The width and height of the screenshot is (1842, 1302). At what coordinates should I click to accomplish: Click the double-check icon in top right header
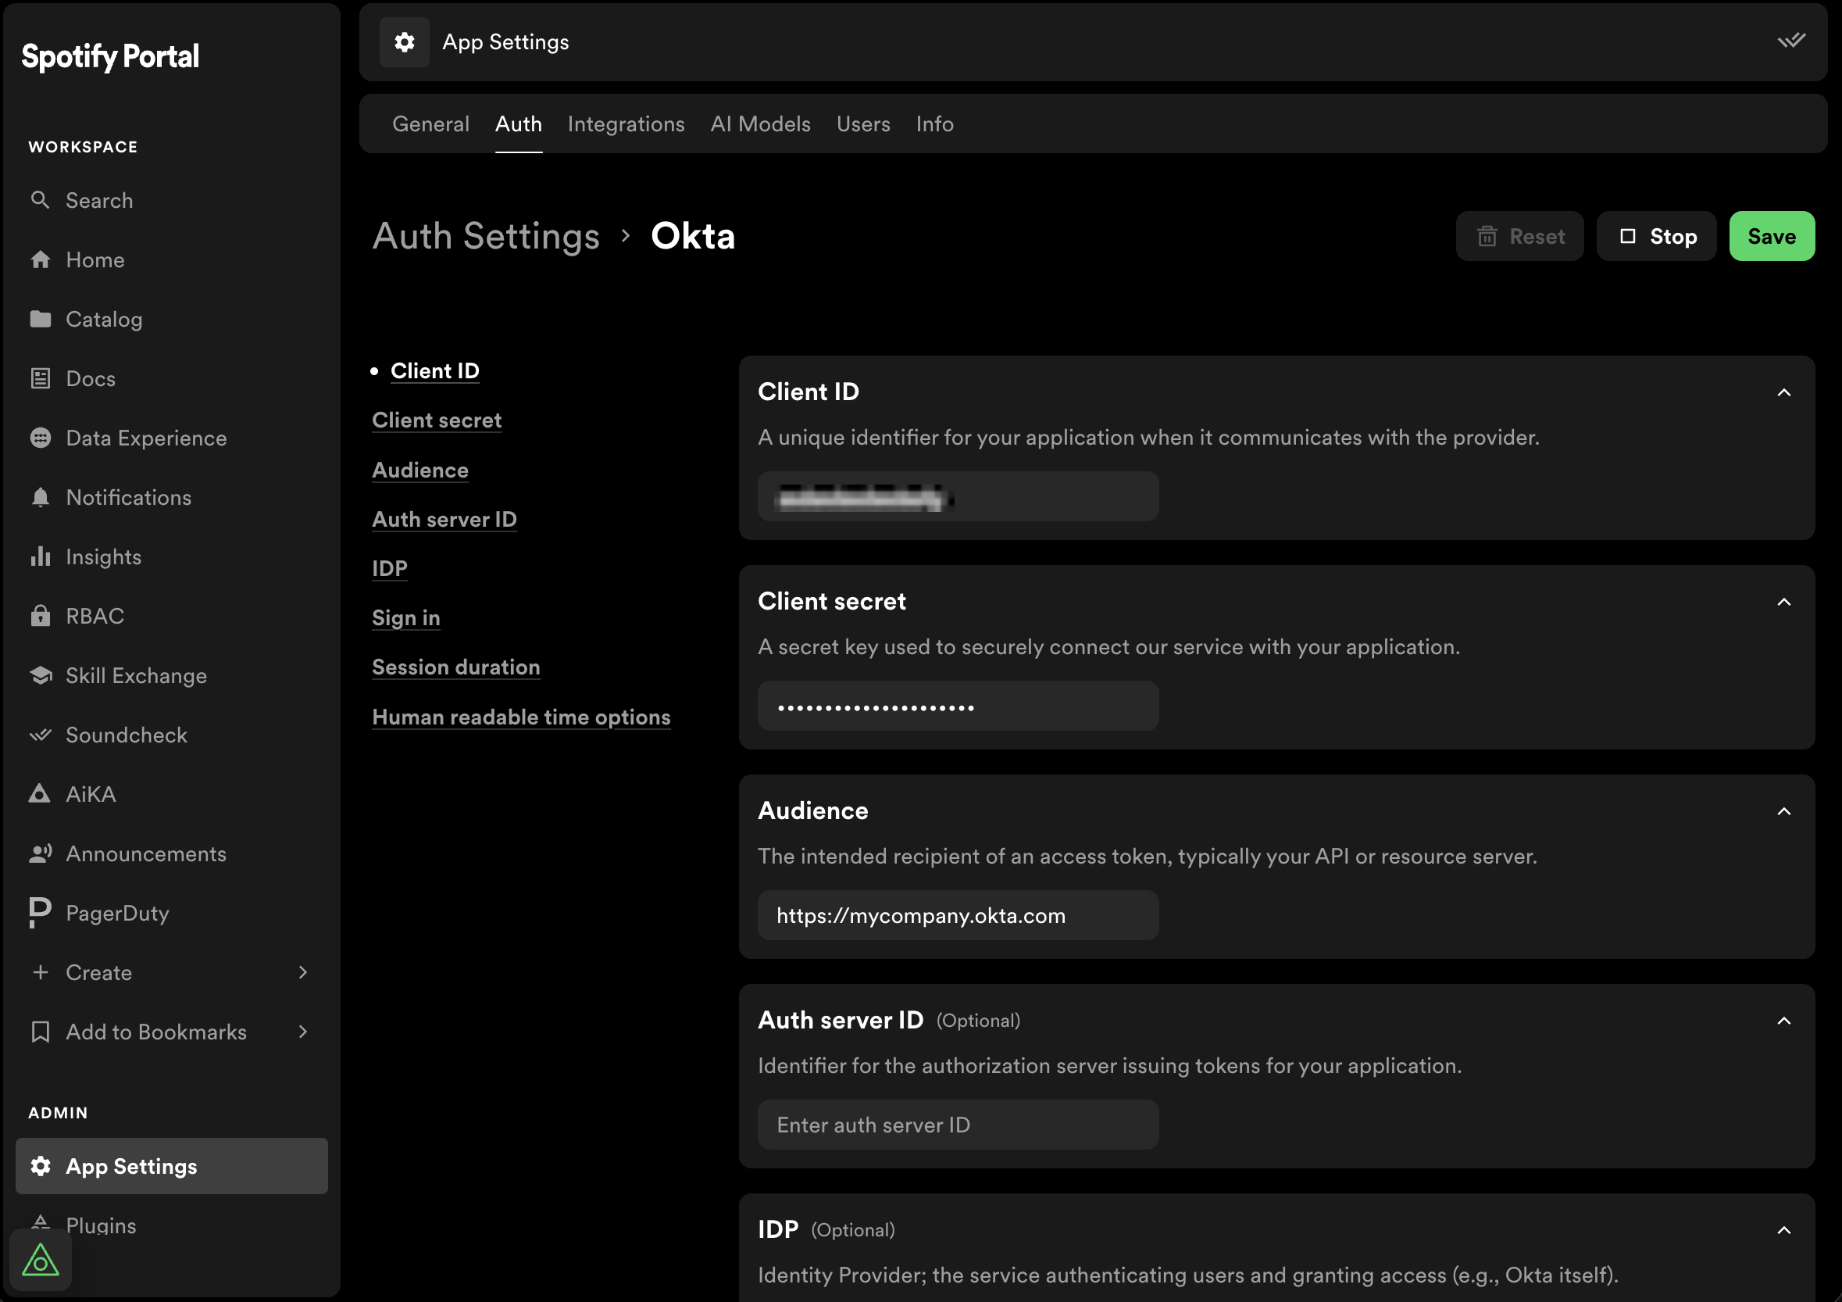click(1790, 40)
